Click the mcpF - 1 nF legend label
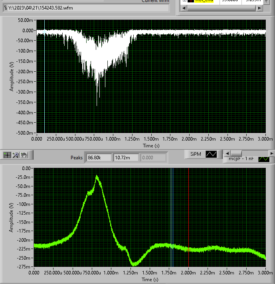Viewport: 275px width, 284px height. pos(241,159)
